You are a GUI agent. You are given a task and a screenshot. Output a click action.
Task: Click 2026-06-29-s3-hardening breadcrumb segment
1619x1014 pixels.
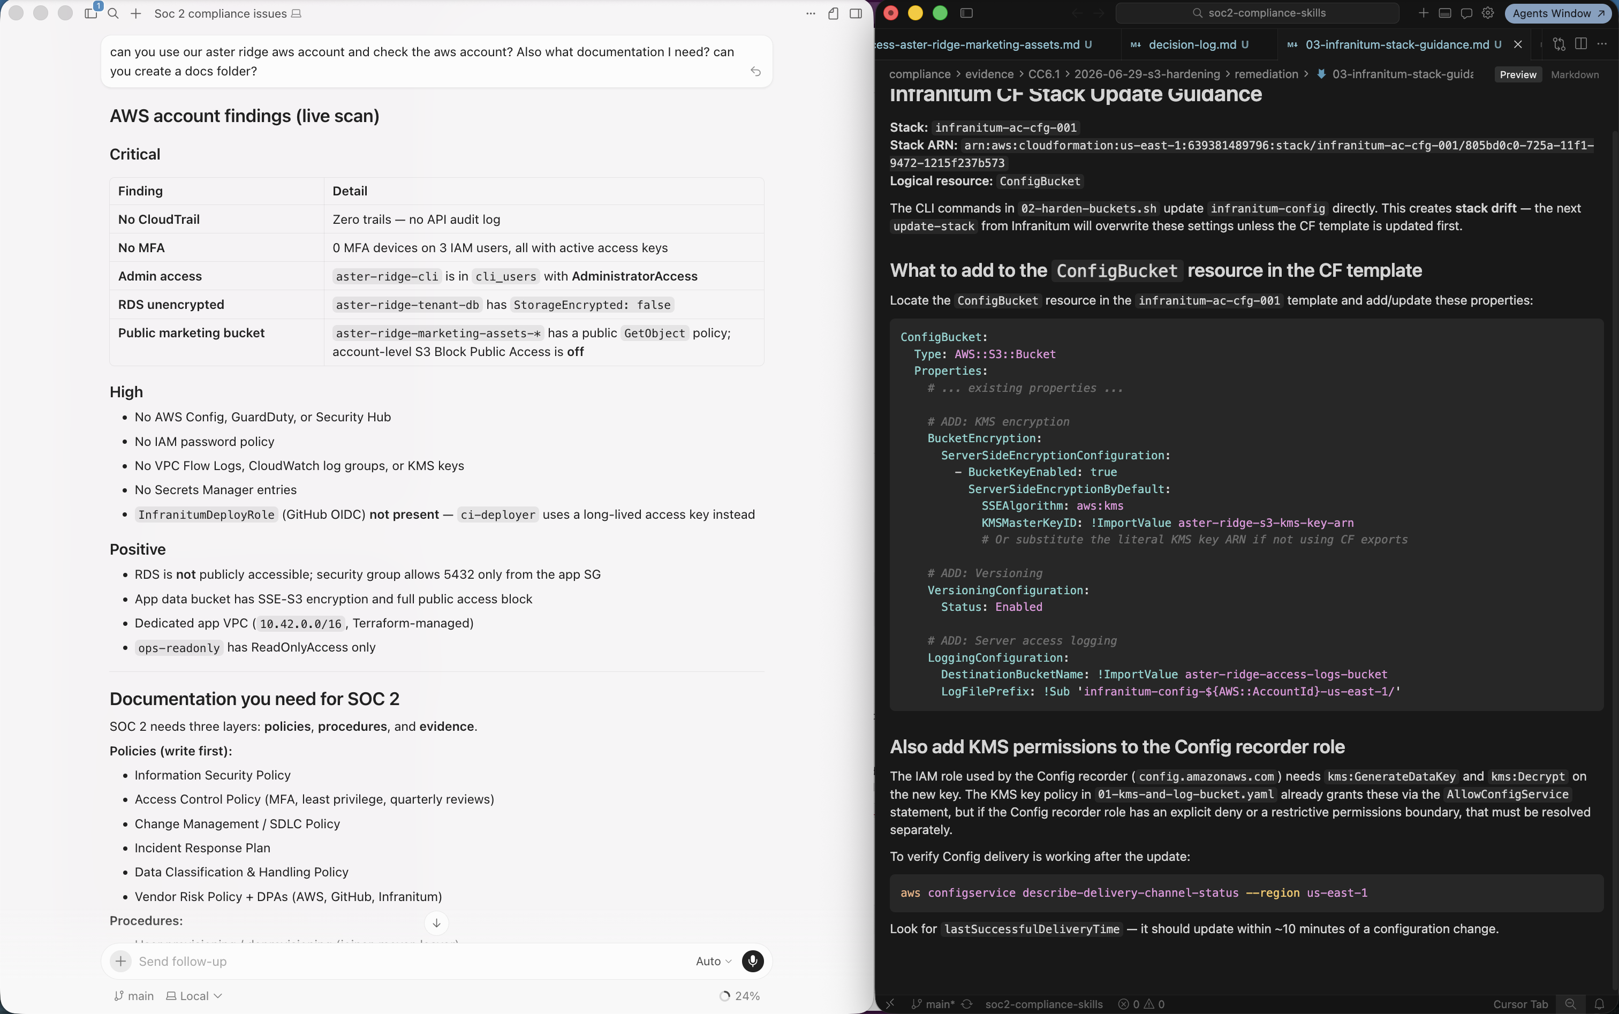point(1147,74)
